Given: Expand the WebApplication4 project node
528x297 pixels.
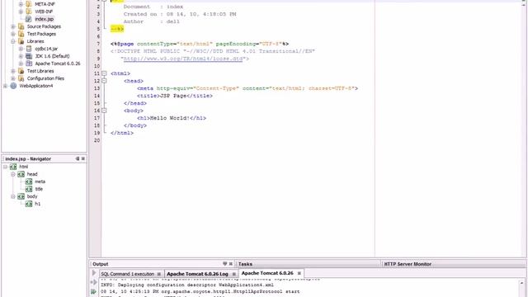Looking at the screenshot, I should tap(5, 86).
